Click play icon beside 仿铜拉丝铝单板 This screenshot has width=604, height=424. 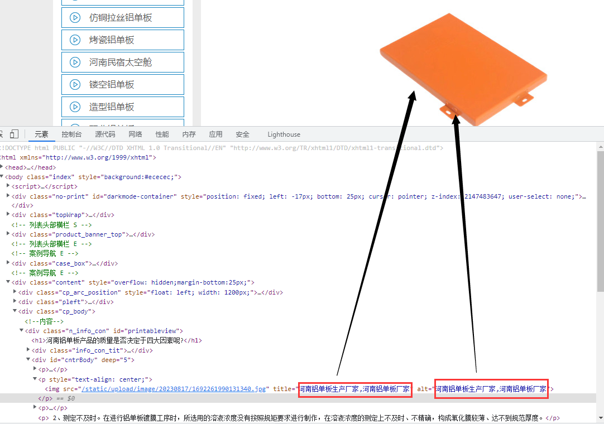pos(75,18)
